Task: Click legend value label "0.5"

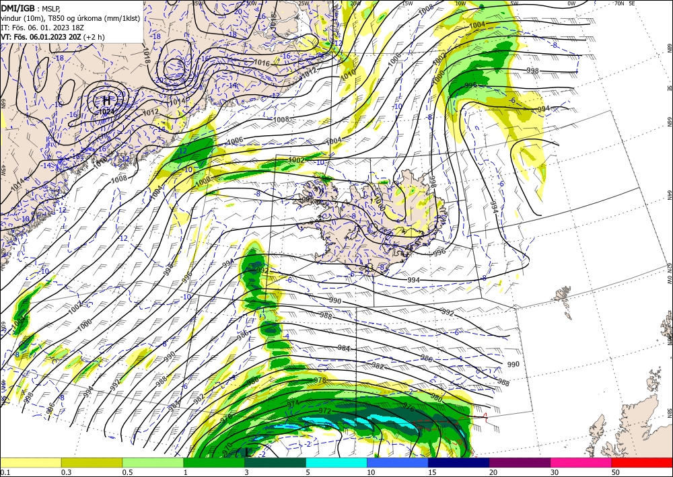Action: pos(127,472)
